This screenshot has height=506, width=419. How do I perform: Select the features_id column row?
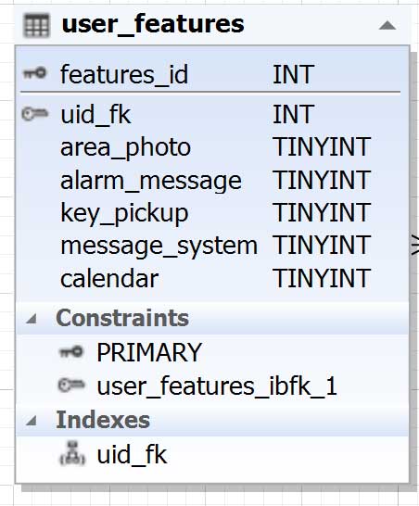click(211, 74)
